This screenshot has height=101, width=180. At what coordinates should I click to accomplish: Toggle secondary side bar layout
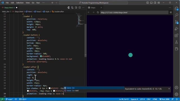click(155, 3)
